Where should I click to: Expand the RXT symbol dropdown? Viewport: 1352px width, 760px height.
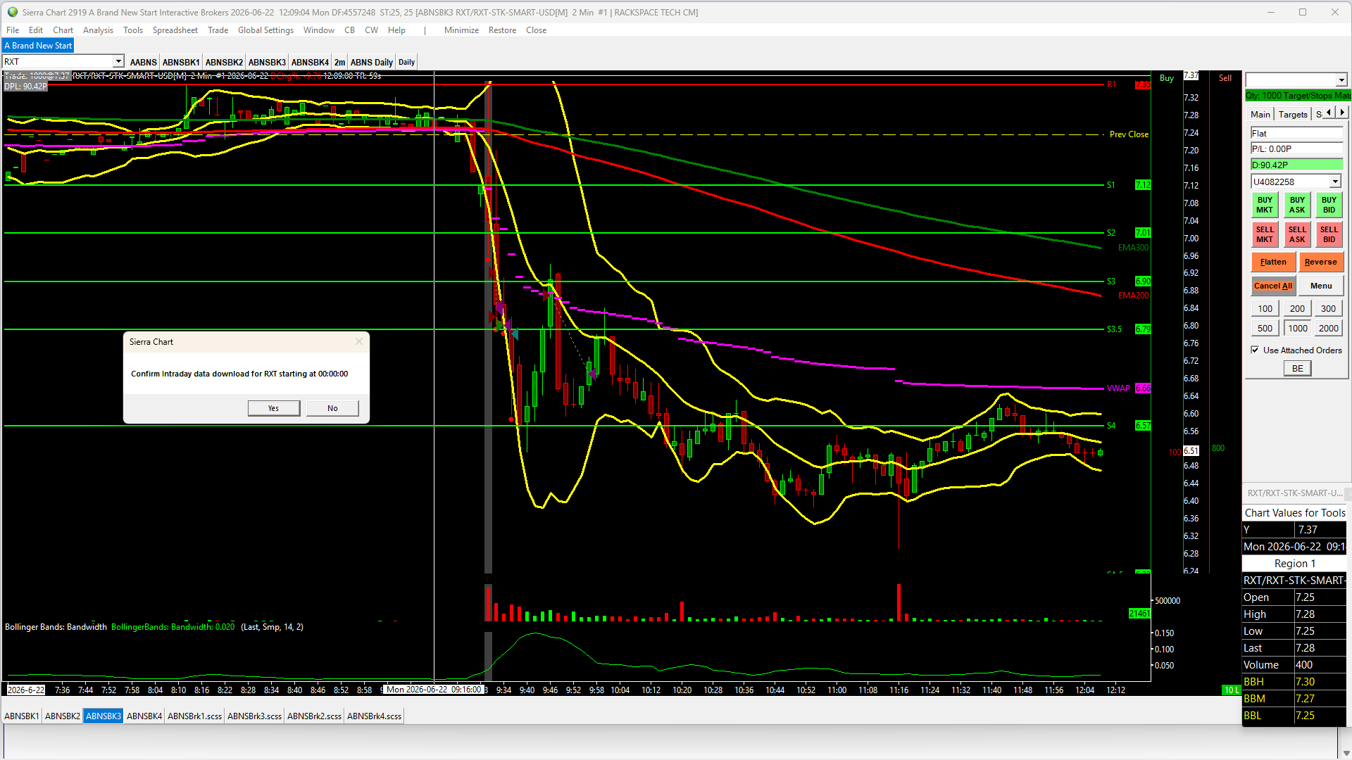click(118, 62)
